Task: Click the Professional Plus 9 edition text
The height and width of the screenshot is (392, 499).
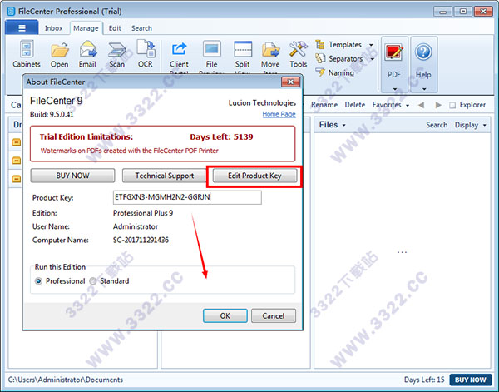Action: [x=143, y=213]
